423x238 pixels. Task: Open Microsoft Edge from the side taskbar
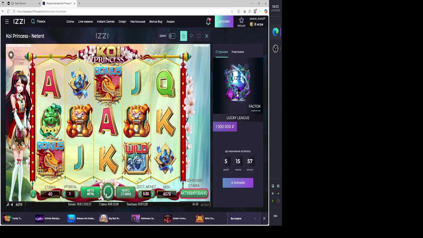[276, 32]
